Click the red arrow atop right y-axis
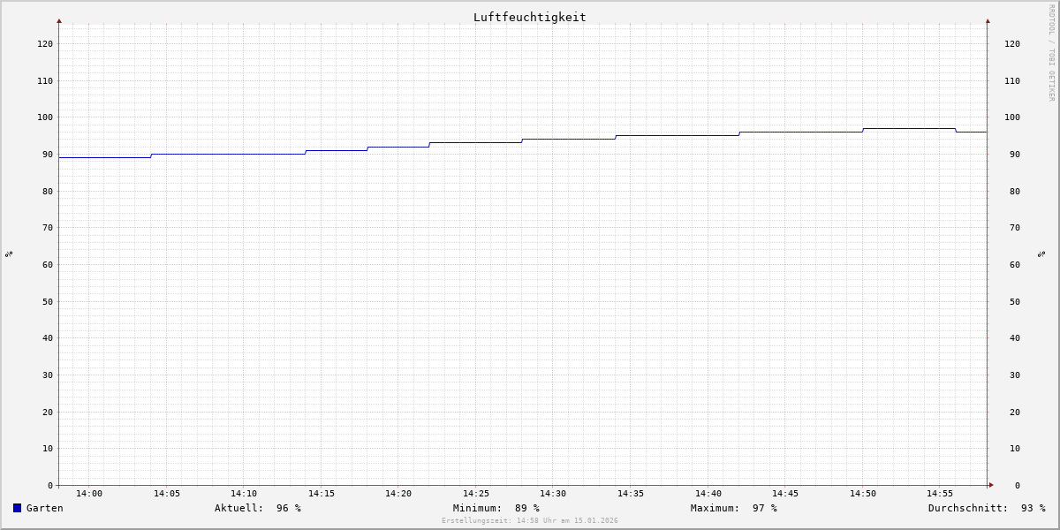The width and height of the screenshot is (1060, 530). coord(988,20)
